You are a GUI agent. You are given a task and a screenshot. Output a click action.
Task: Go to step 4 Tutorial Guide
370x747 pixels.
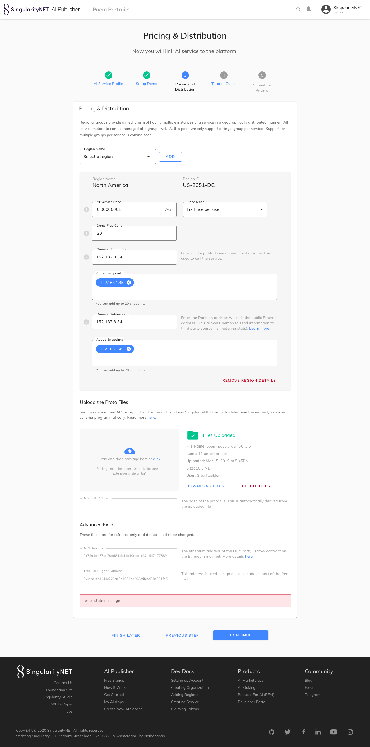(x=223, y=79)
